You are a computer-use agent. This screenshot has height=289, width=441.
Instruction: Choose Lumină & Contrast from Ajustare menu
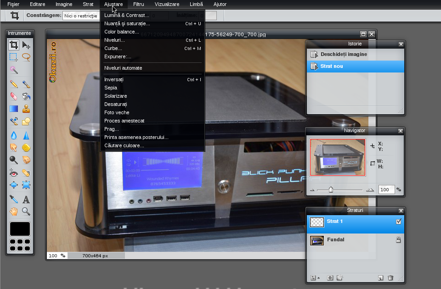pyautogui.click(x=153, y=15)
